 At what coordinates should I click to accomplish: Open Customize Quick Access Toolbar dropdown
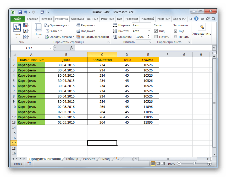(48, 13)
